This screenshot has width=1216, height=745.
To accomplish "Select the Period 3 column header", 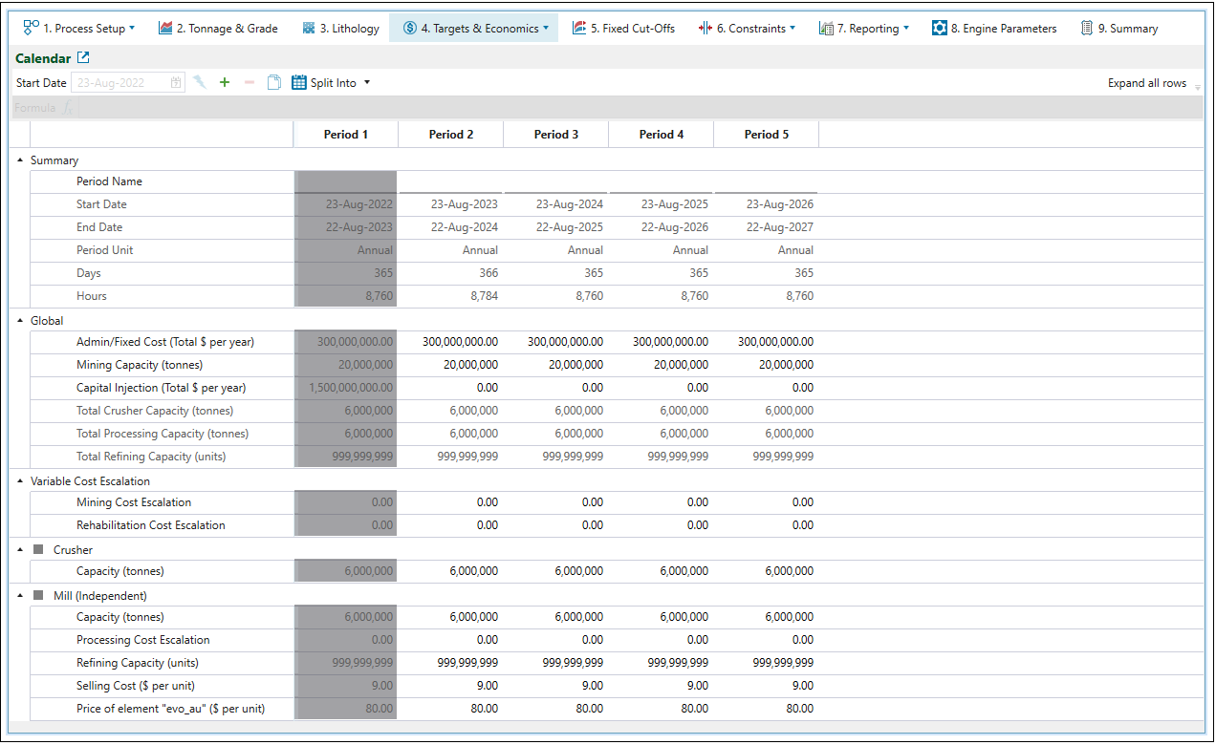I will (x=556, y=135).
